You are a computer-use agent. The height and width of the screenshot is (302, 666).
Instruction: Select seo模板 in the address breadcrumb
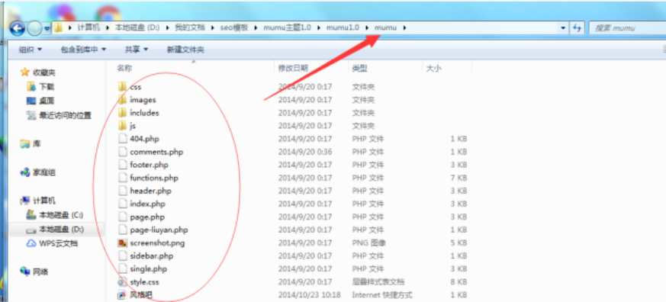(x=233, y=27)
